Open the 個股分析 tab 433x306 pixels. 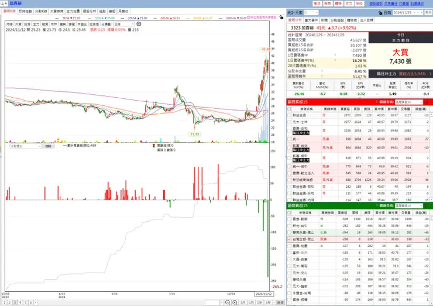point(90,11)
